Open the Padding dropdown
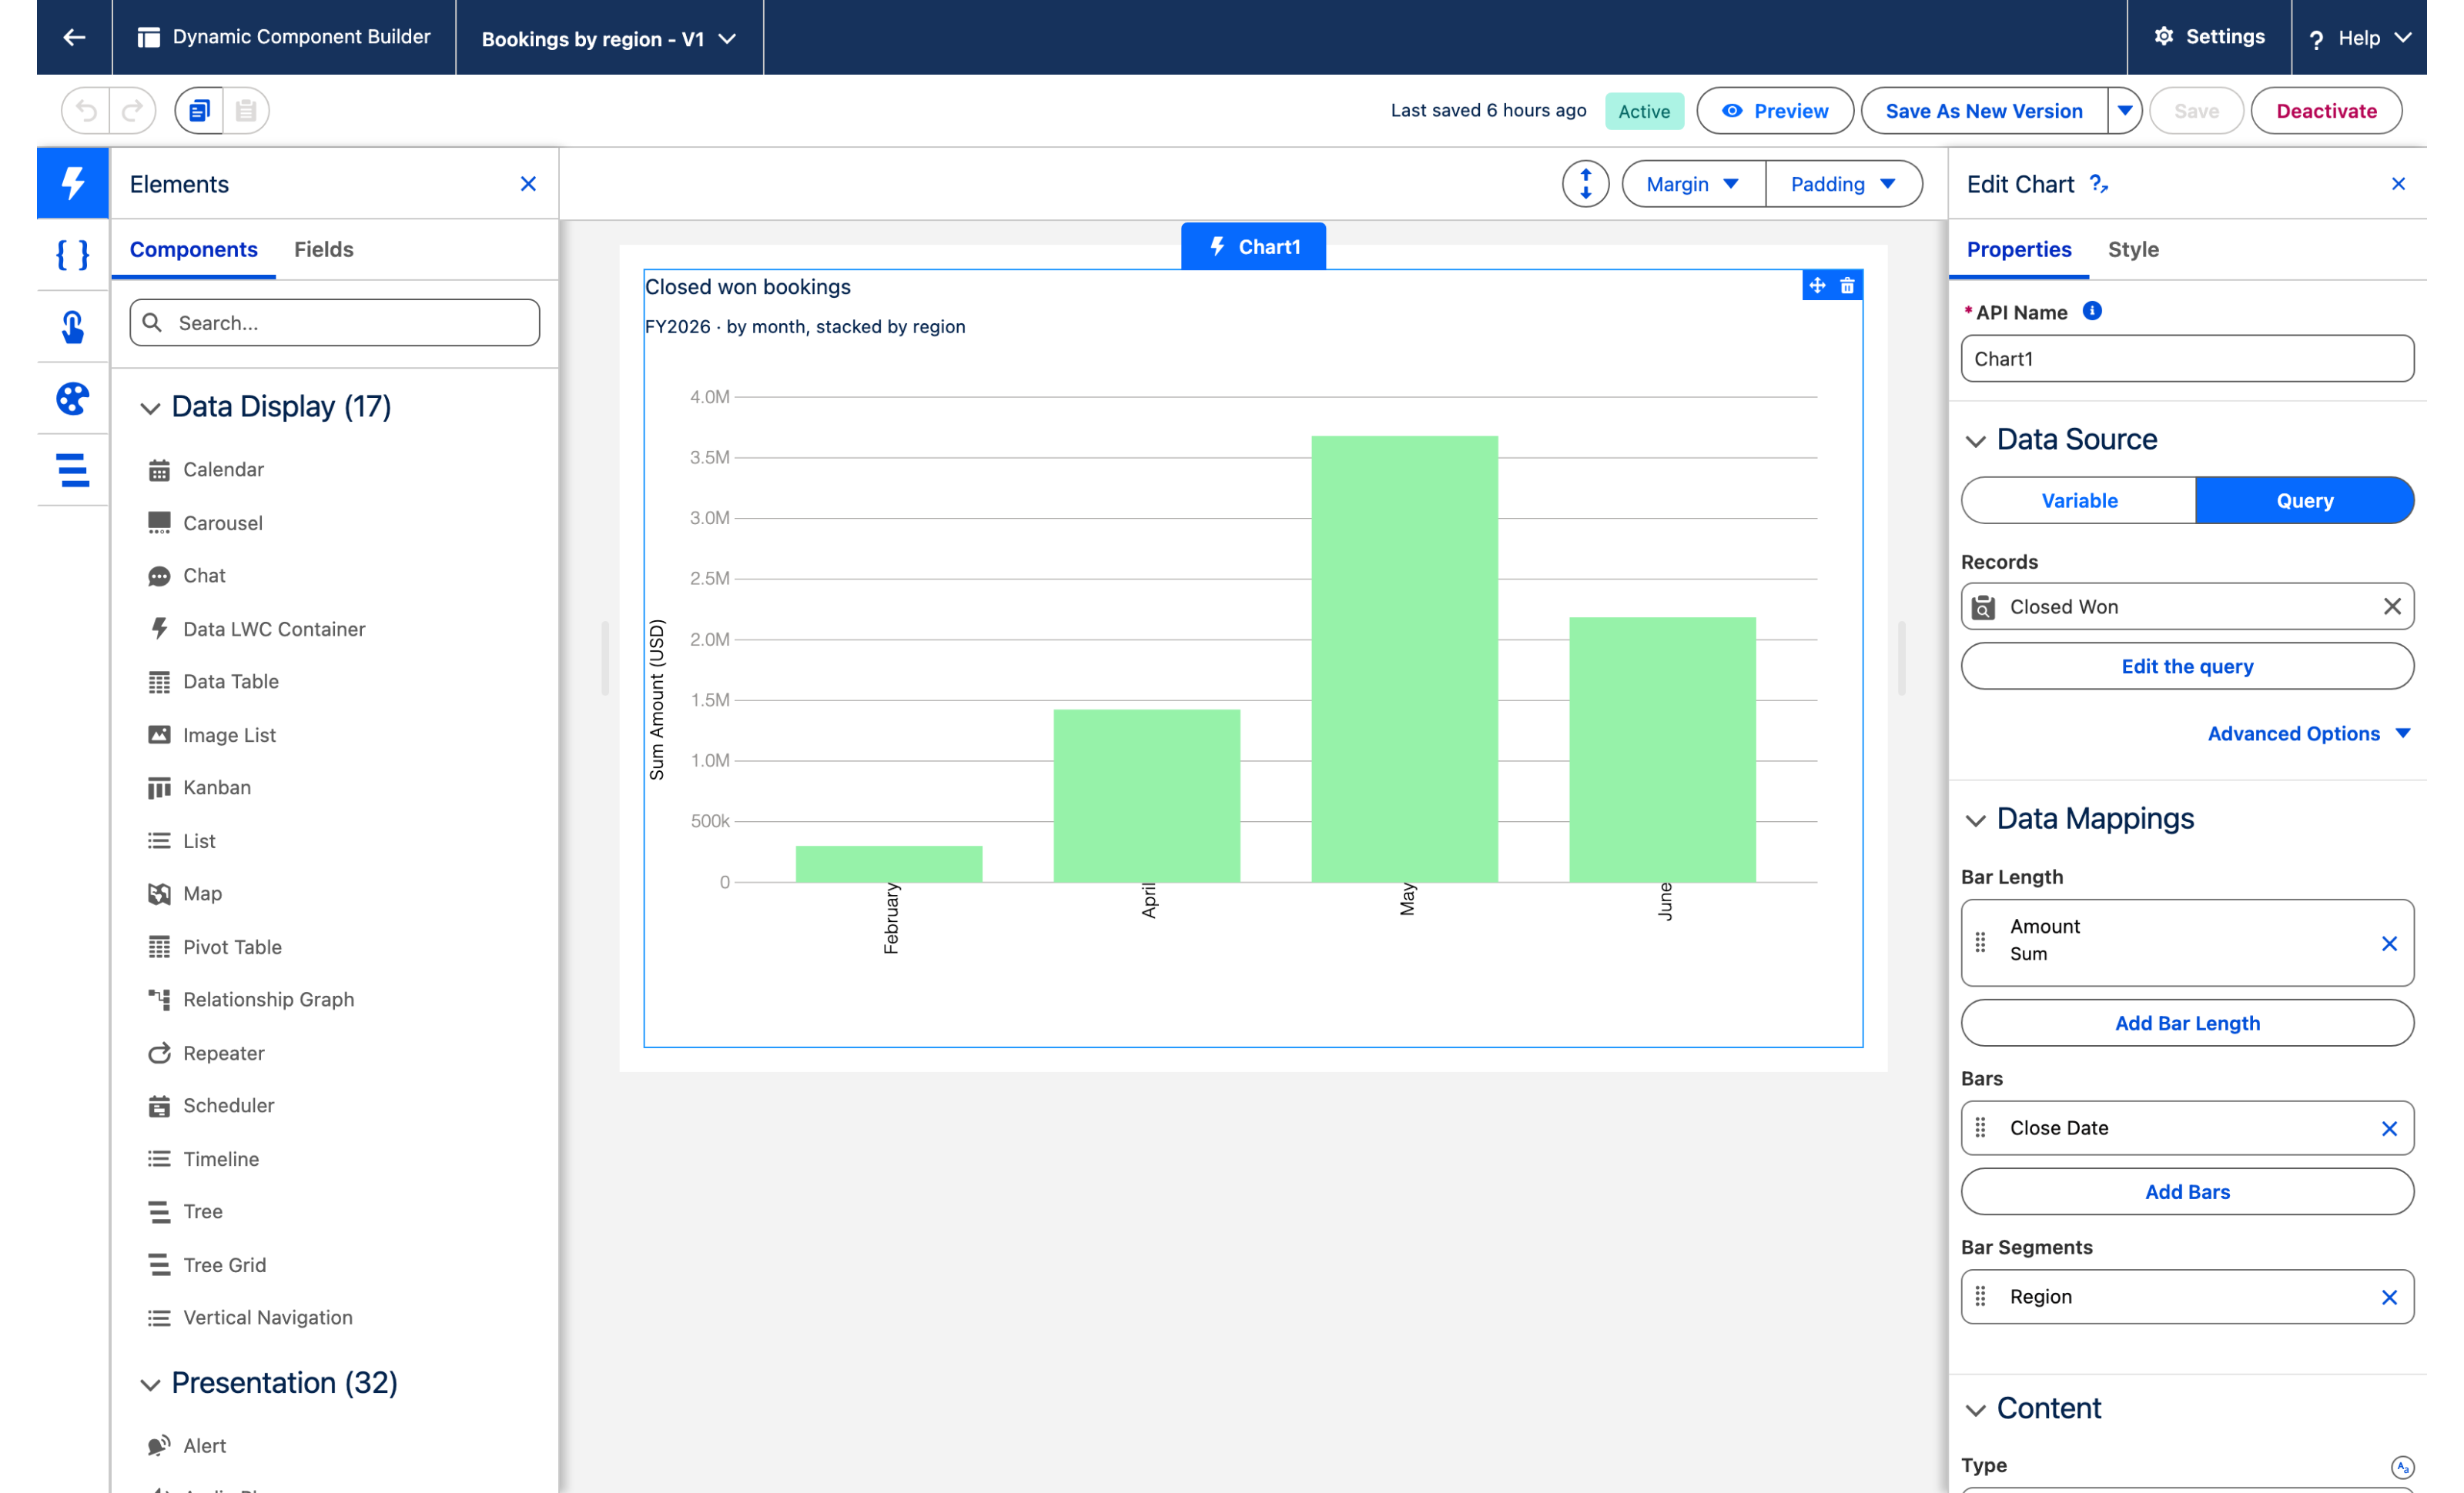Screen dimensions: 2464x1493 coord(1843,184)
